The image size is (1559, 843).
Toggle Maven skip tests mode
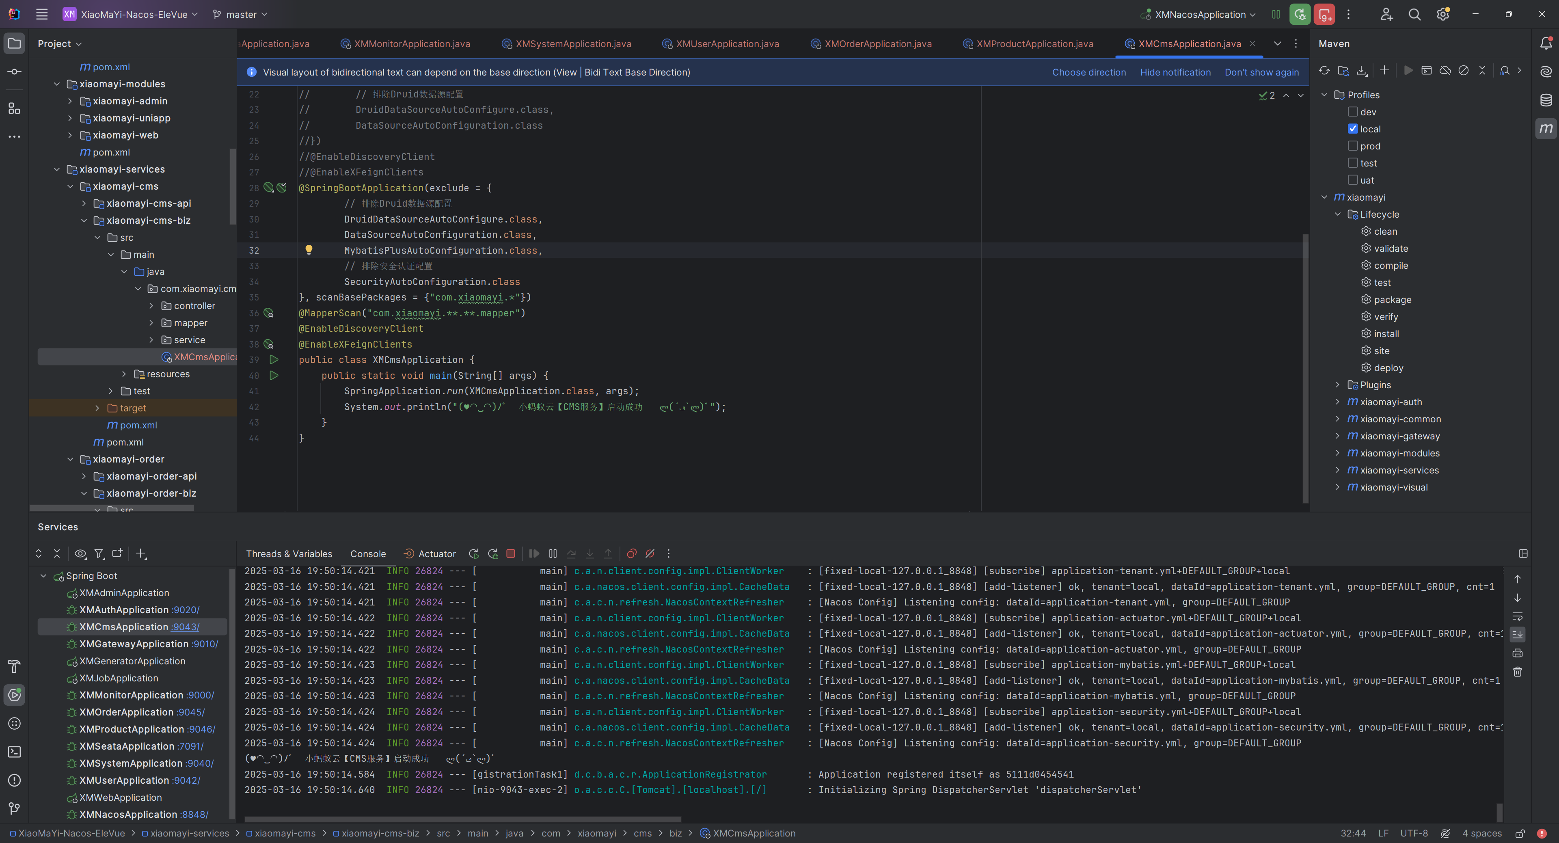pyautogui.click(x=1463, y=70)
